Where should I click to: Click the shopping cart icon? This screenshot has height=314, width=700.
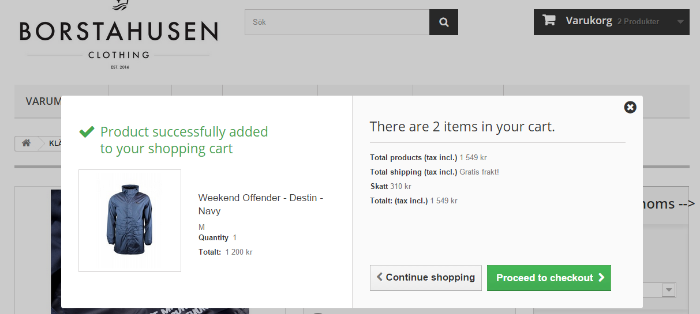click(x=549, y=21)
